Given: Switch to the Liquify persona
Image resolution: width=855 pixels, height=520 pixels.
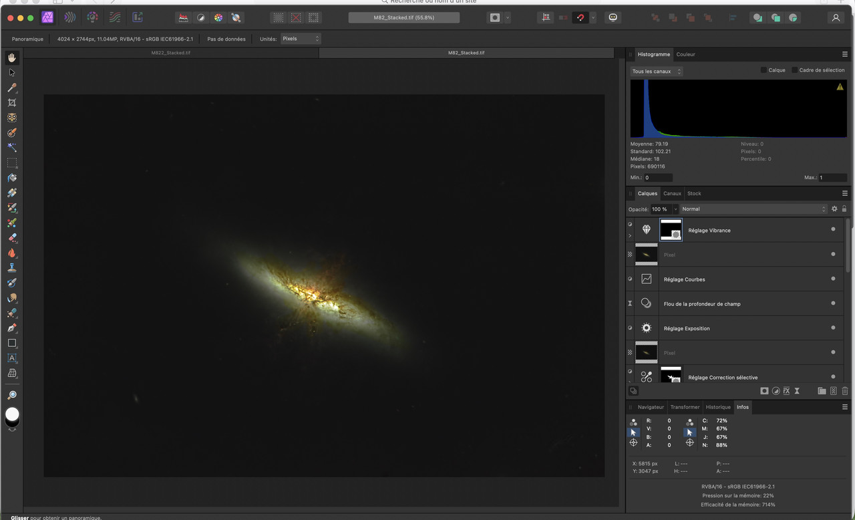Looking at the screenshot, I should point(69,17).
